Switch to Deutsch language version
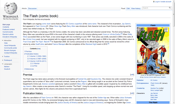 coord(7,69)
